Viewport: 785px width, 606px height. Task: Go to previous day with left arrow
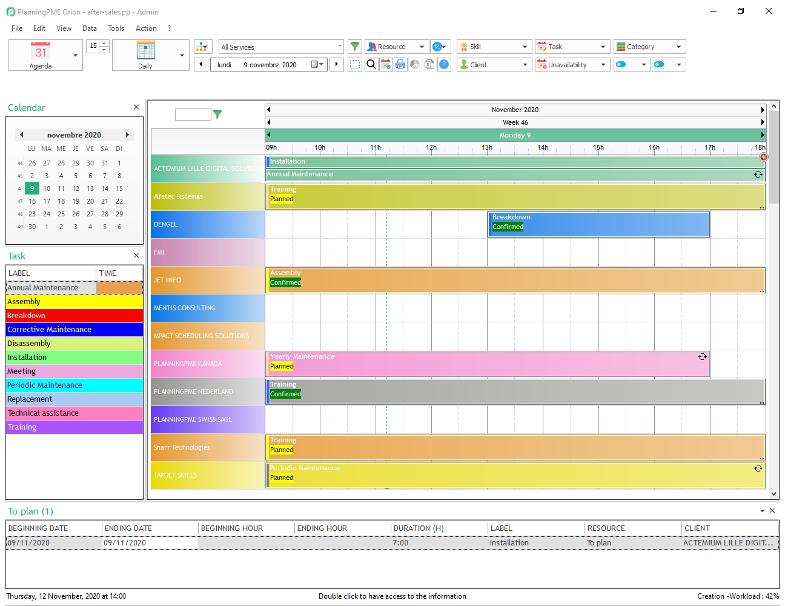click(x=201, y=64)
